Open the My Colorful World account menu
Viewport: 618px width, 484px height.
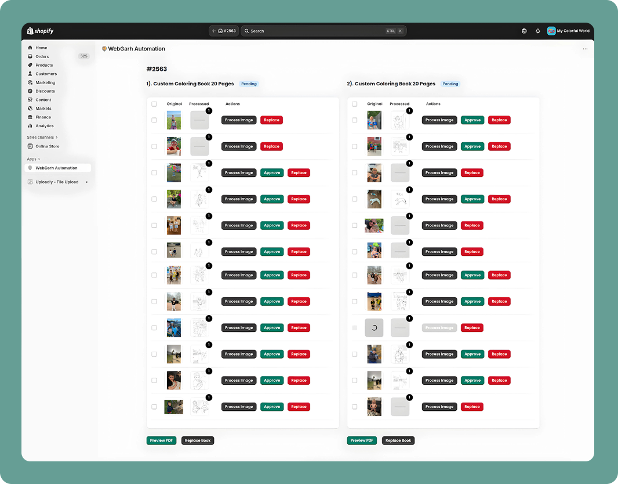click(x=569, y=31)
